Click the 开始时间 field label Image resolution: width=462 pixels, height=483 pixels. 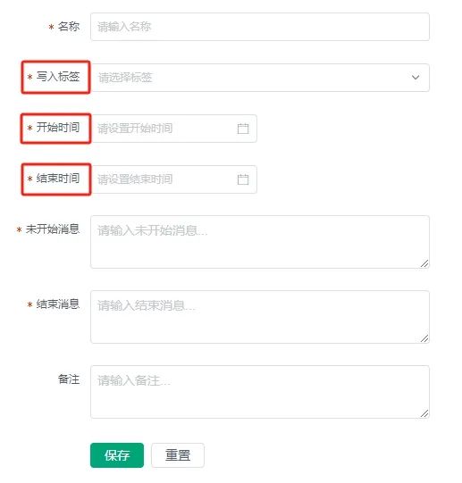tap(58, 127)
